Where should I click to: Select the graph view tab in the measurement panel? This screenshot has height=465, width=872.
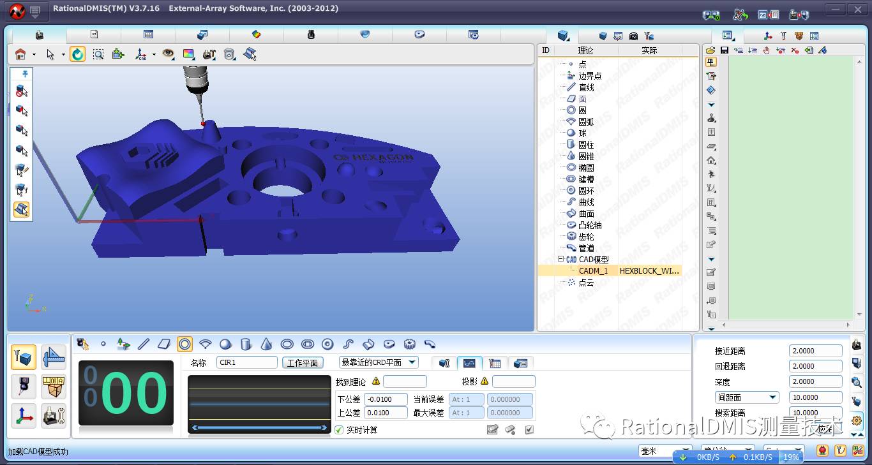(469, 363)
